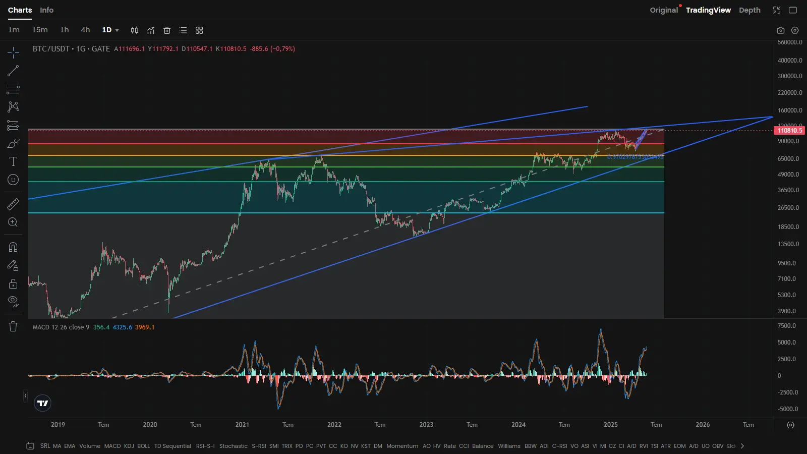Select the pattern drawing tool (XABCD)
Image resolution: width=807 pixels, height=454 pixels.
pos(13,106)
